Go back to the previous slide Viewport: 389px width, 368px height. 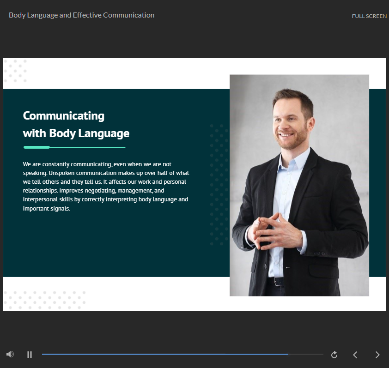point(355,355)
